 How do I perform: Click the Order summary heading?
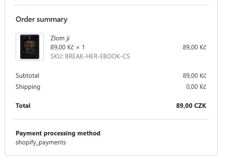(42, 19)
